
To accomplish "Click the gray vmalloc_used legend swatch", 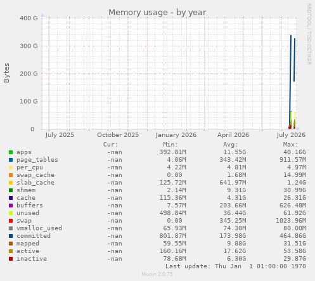I will coord(11,228).
